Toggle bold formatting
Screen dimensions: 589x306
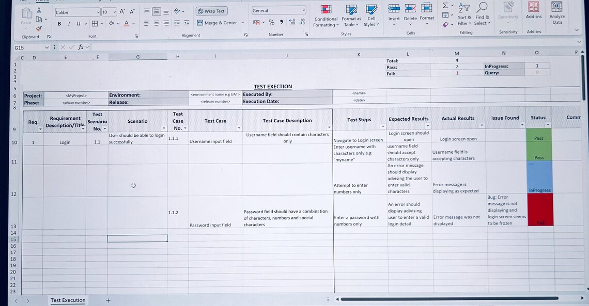click(x=59, y=23)
